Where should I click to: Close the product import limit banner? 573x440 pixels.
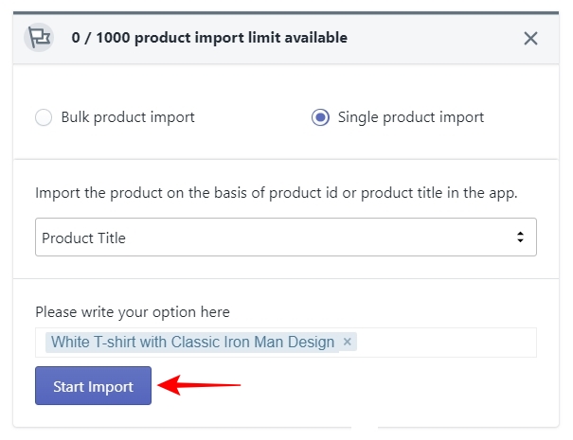coord(530,38)
